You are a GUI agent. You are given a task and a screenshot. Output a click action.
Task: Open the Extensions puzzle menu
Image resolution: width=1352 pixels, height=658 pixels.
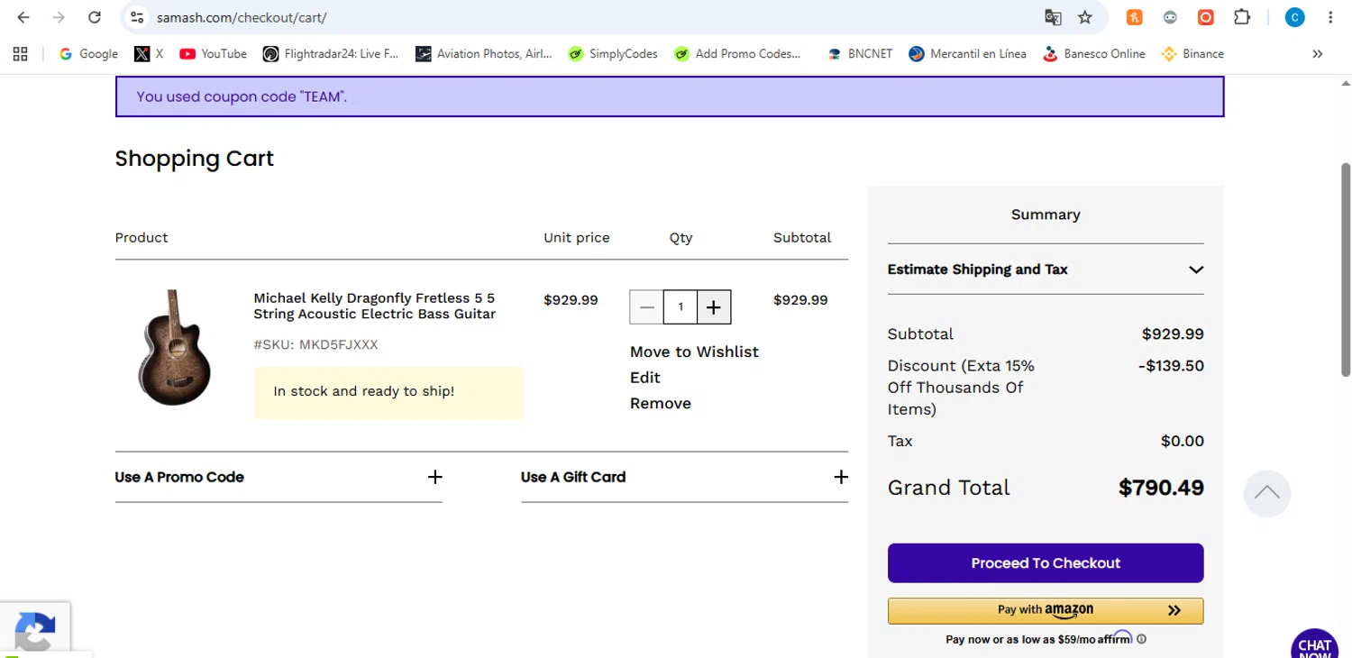pos(1242,17)
